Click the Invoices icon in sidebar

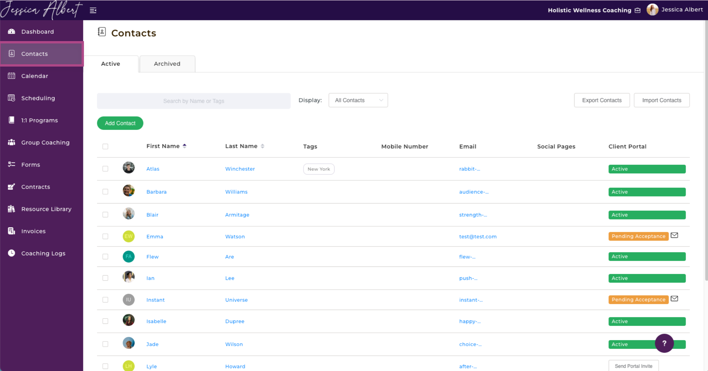(x=12, y=231)
